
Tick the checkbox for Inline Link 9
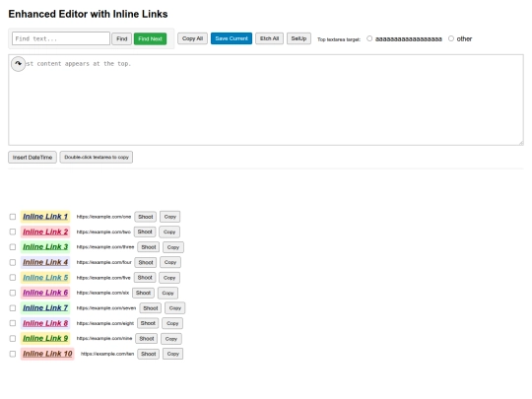point(13,339)
